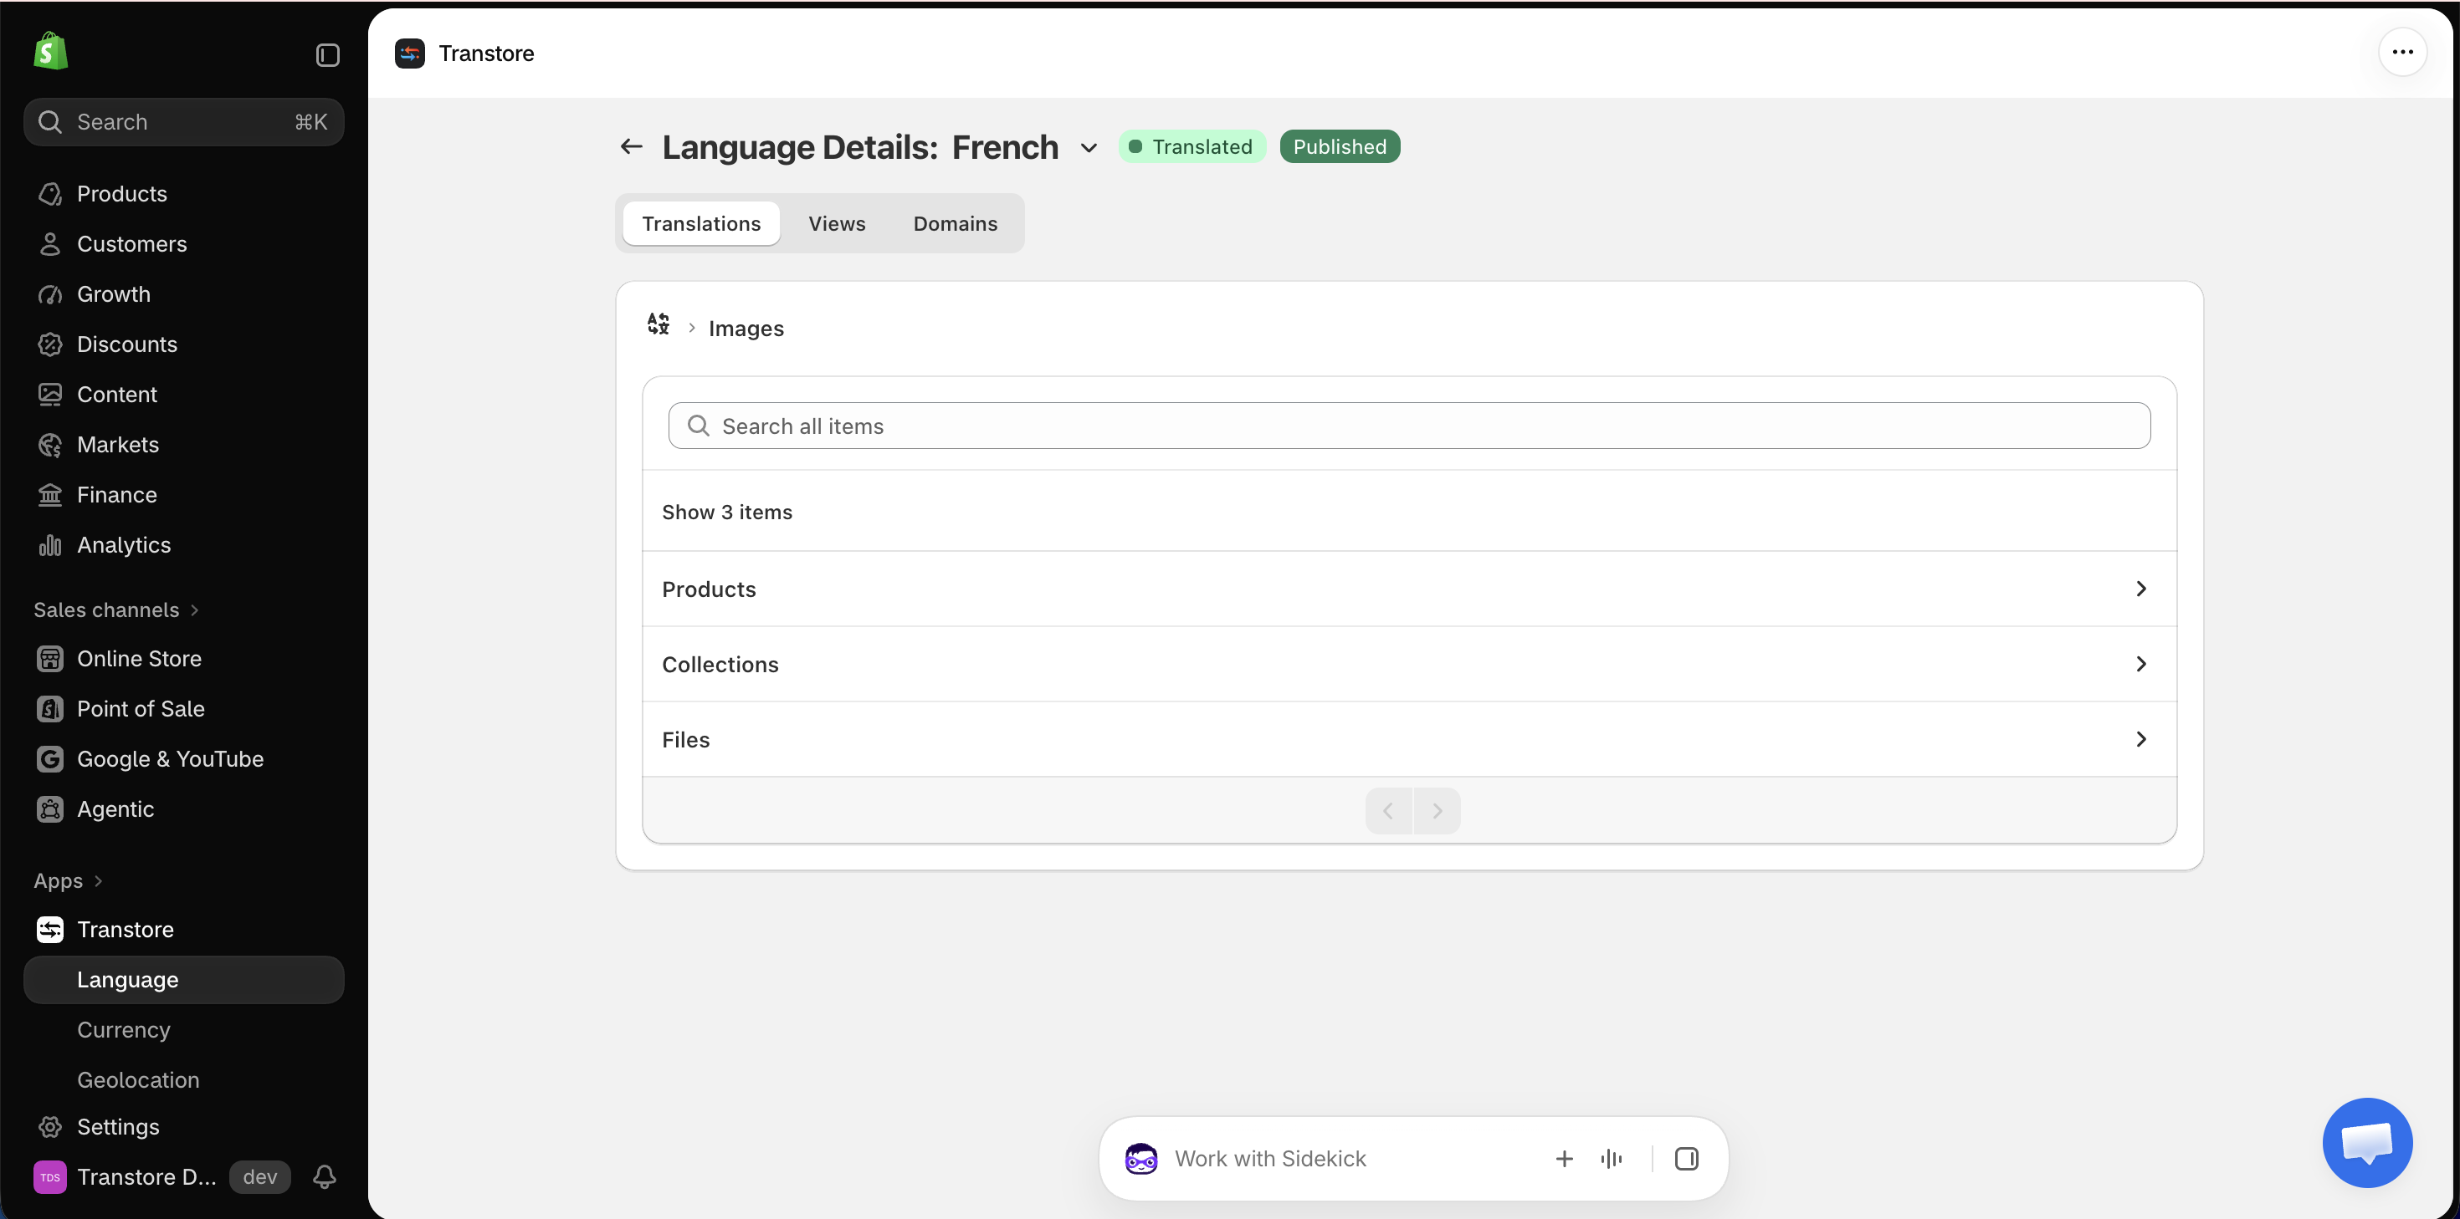Screen dimensions: 2460x1219
Task: Click the next page arrow button
Action: tap(1438, 811)
